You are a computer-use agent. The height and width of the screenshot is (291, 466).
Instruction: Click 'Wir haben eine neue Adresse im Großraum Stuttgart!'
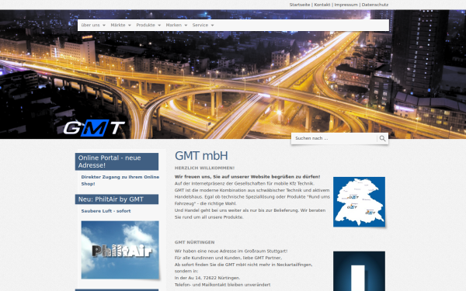tap(231, 251)
